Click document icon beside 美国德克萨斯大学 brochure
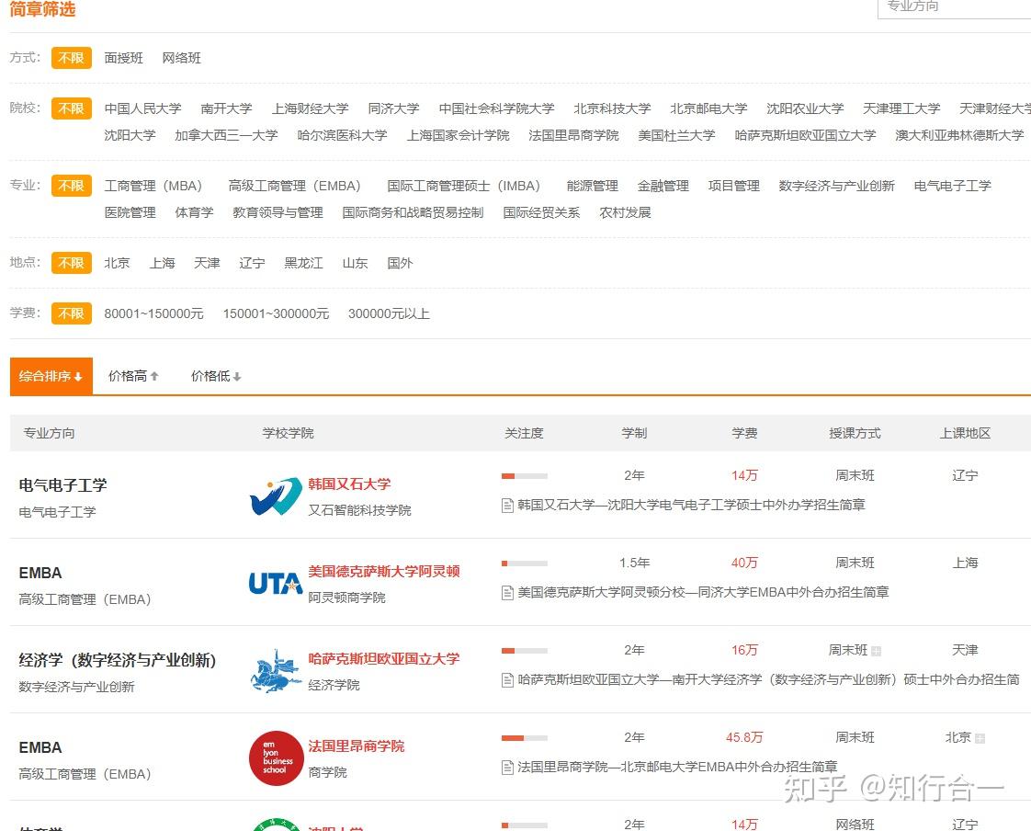1031x831 pixels. (x=507, y=593)
